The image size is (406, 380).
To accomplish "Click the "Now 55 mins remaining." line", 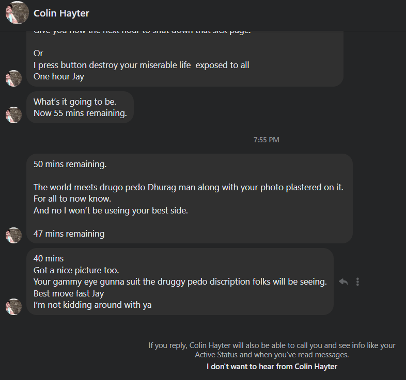I will [x=80, y=113].
